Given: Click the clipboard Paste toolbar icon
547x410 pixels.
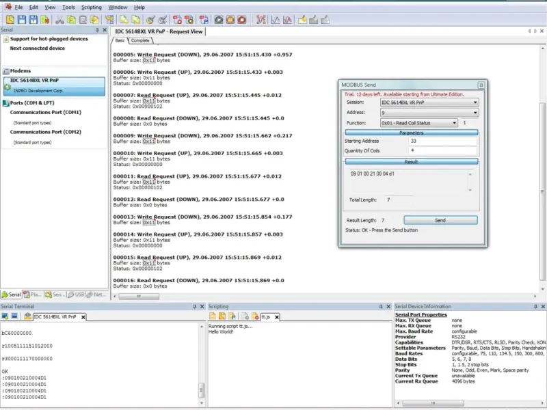Looking at the screenshot, I should [83, 20].
